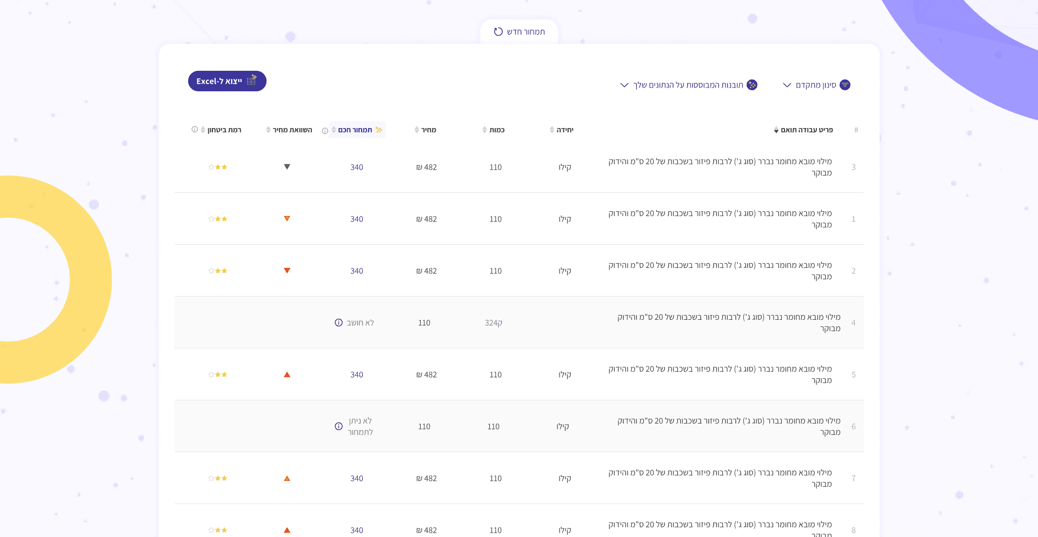Sort by פריט עבודה תואם column arrow
This screenshot has height=537, width=1038.
click(x=776, y=130)
